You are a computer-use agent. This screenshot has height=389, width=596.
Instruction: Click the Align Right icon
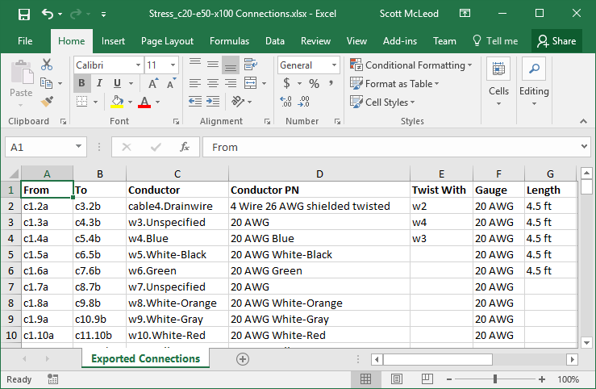pyautogui.click(x=231, y=83)
